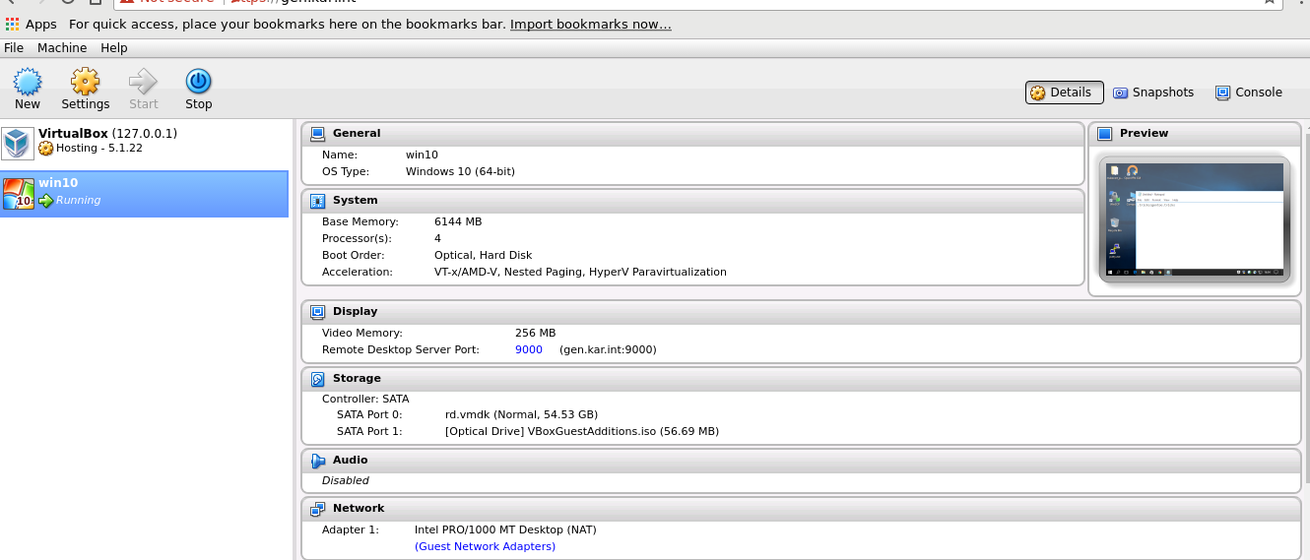Viewport: 1310px width, 560px height.
Task: Click the vertical scrollbar of details pane
Action: [x=1306, y=307]
